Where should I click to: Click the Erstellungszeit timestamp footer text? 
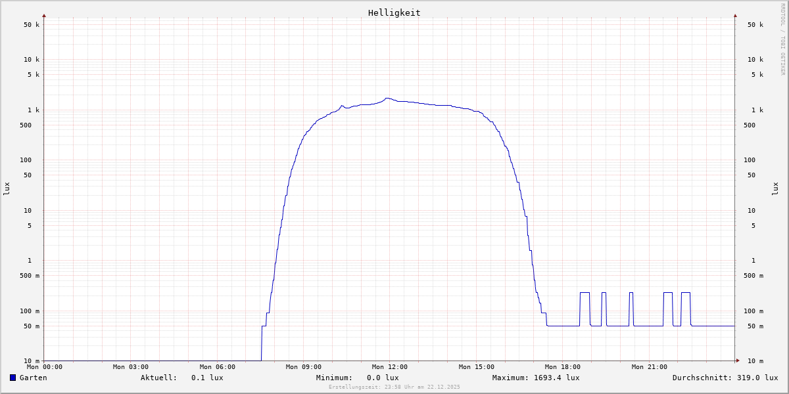pyautogui.click(x=394, y=387)
